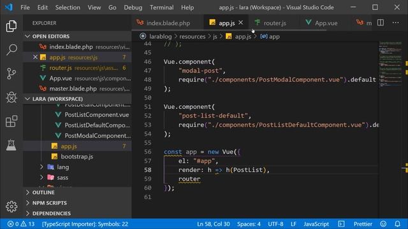Click larablog in the breadcrumb
Image resolution: width=408 pixels, height=229 pixels.
pos(160,37)
